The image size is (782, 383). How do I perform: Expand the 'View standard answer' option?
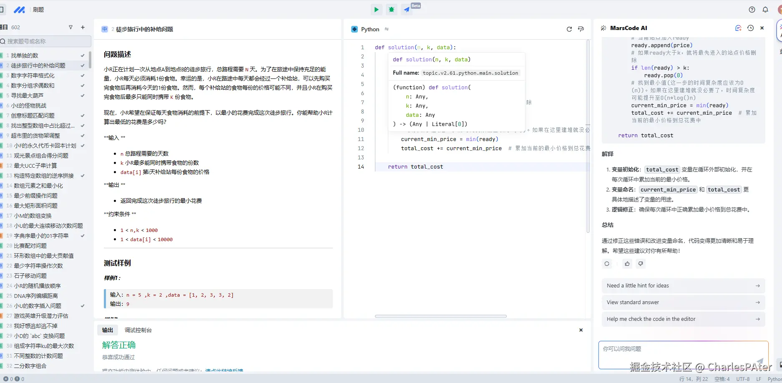coord(683,302)
